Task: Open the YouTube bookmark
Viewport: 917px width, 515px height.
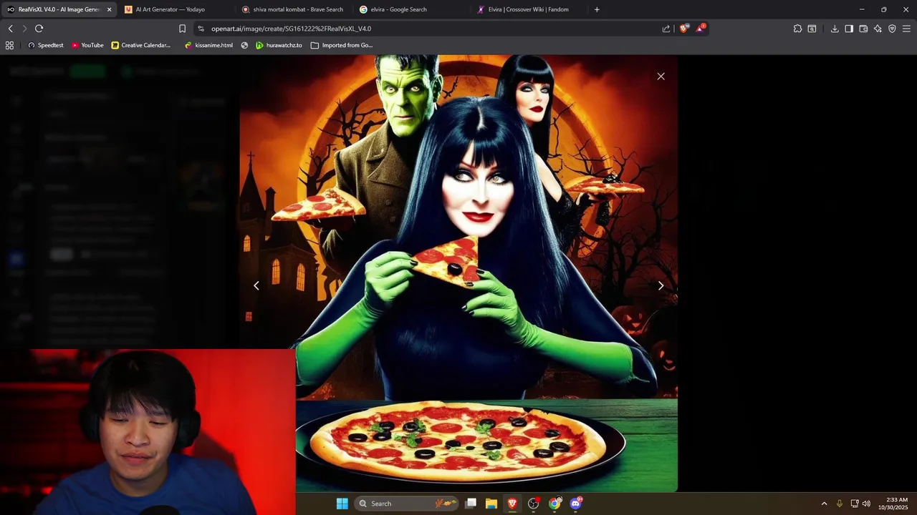Action: click(87, 45)
